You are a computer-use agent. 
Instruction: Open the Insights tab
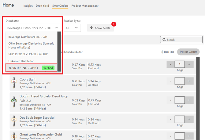click(x=28, y=6)
